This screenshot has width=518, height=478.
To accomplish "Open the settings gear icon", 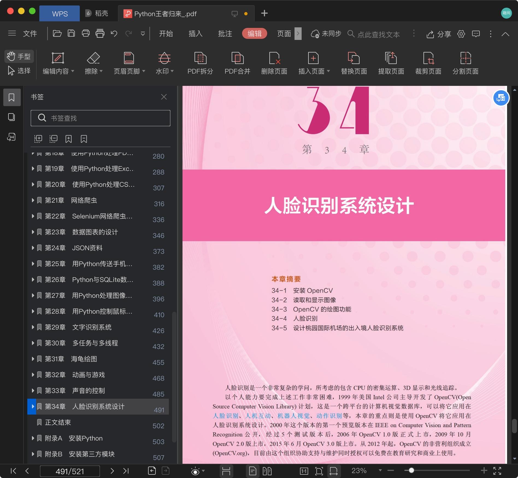I will coord(461,34).
